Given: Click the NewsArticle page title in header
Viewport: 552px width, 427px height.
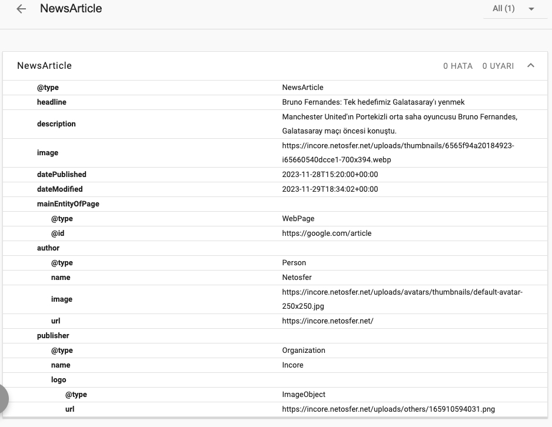Looking at the screenshot, I should pos(71,8).
